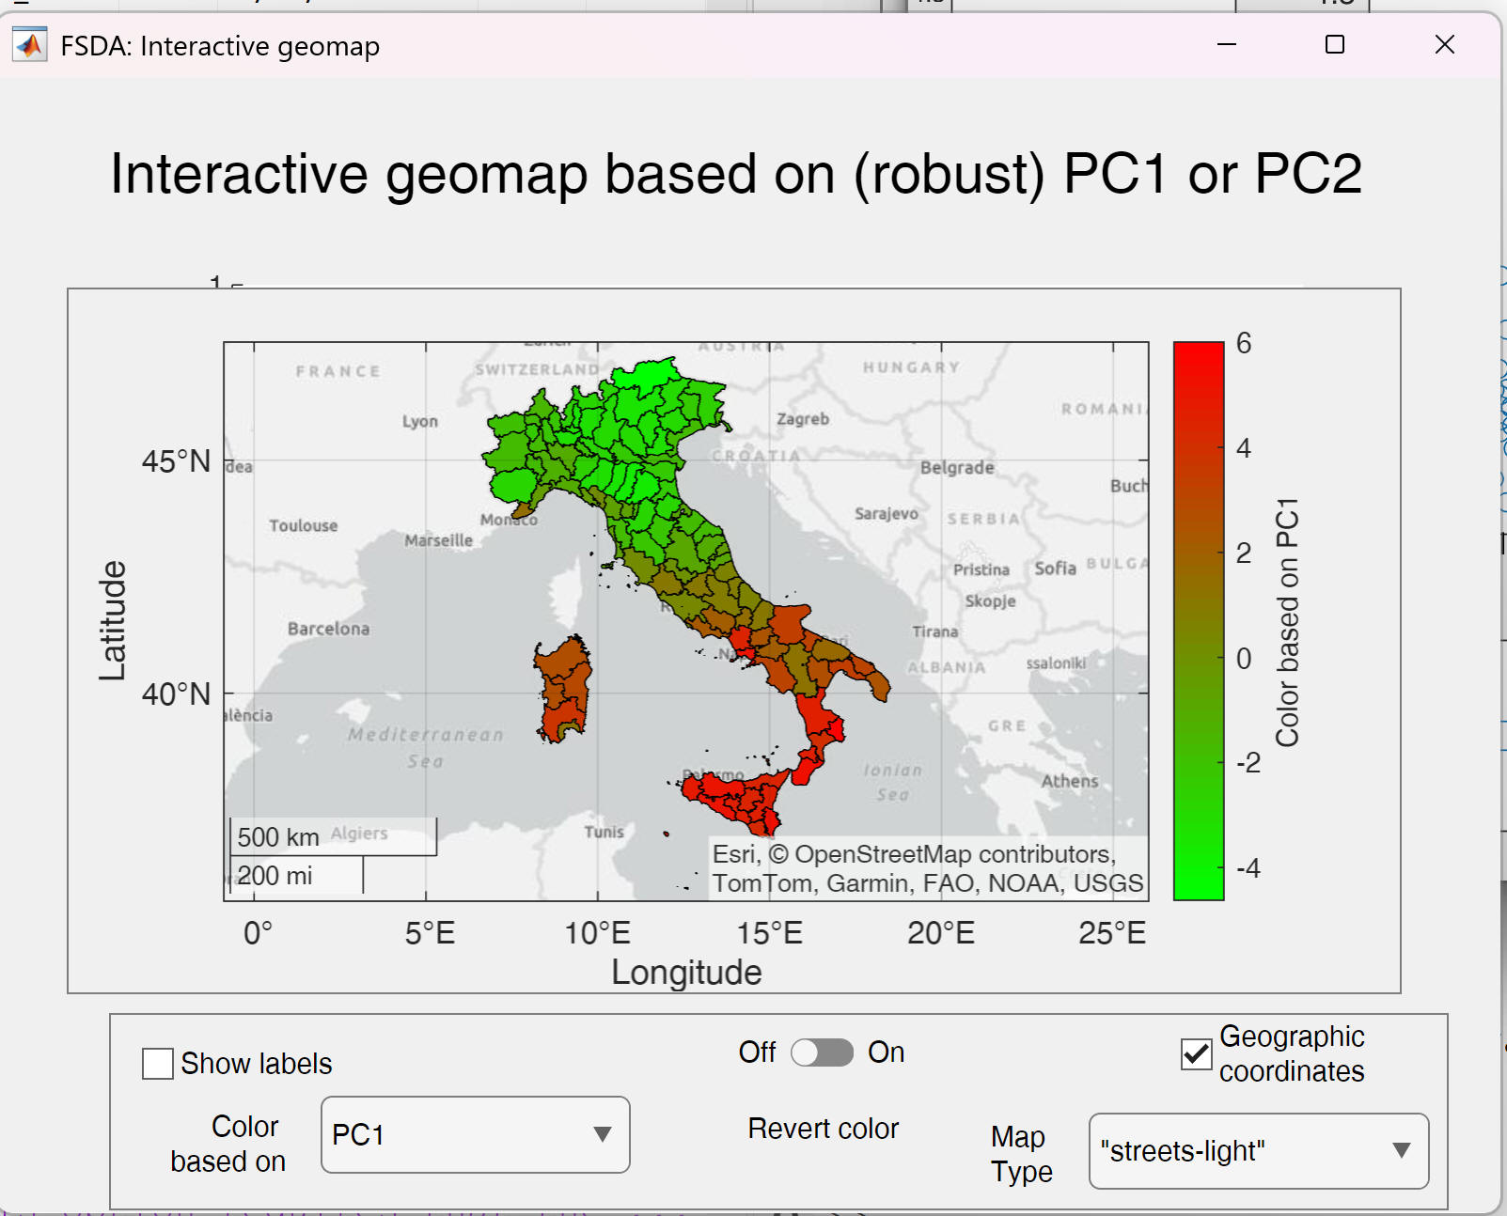
Task: Open the Color based on PC1 dropdown
Action: click(475, 1135)
